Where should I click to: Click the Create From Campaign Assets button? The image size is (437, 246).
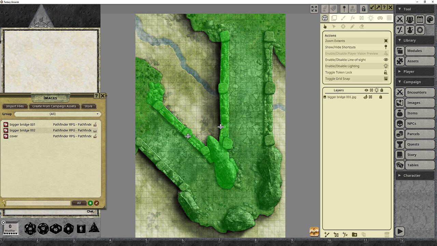[54, 106]
